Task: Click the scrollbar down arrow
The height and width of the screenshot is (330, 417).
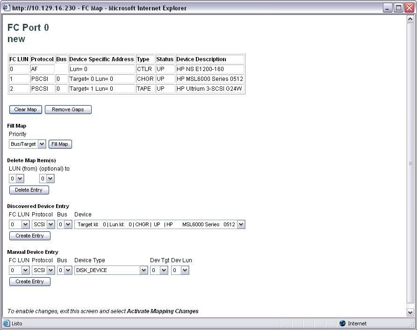Action: click(410, 312)
